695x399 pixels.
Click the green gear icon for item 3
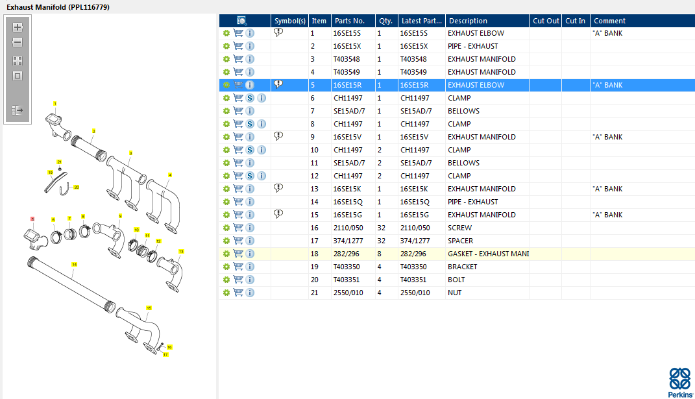pyautogui.click(x=226, y=59)
